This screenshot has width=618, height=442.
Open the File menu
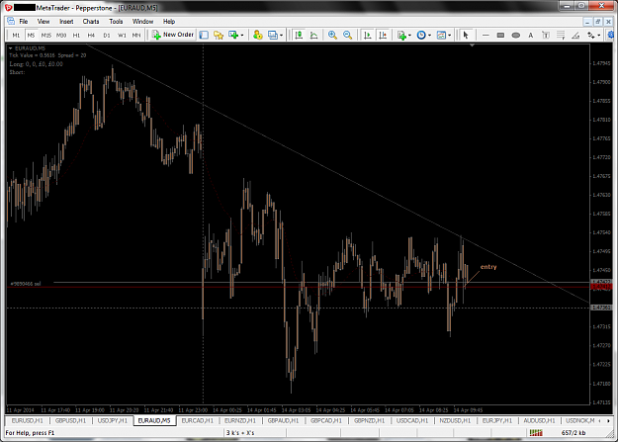(24, 22)
